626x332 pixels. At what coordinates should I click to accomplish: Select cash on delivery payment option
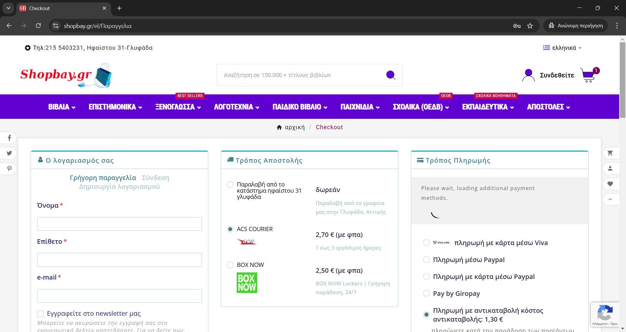(x=426, y=315)
